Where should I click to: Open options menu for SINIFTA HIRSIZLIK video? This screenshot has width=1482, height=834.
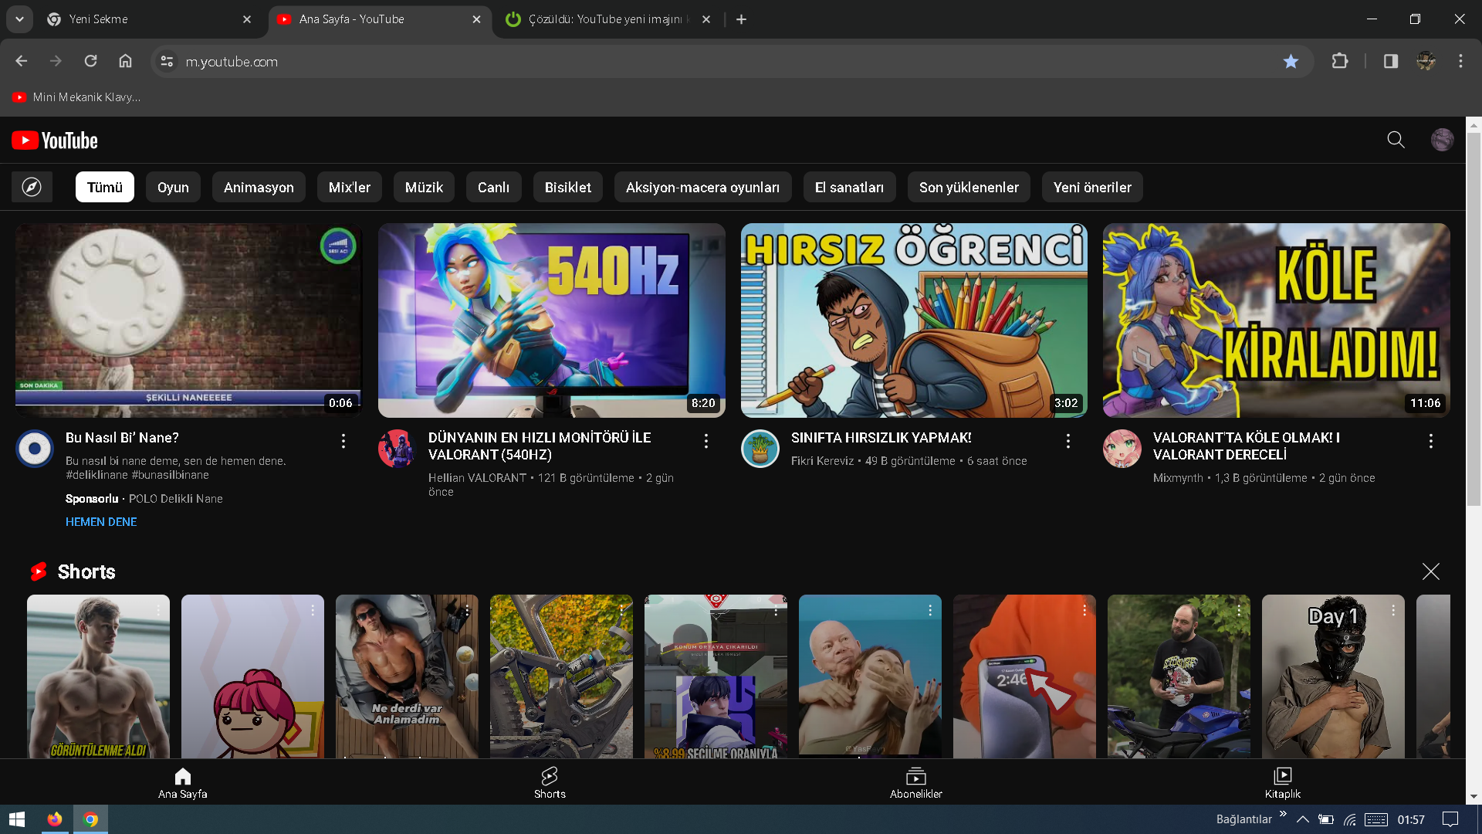1068,441
